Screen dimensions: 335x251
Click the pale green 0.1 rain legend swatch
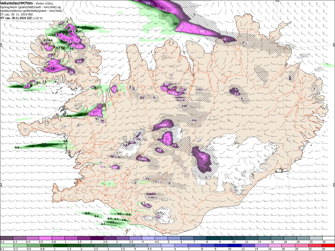pyautogui.click(x=7, y=246)
